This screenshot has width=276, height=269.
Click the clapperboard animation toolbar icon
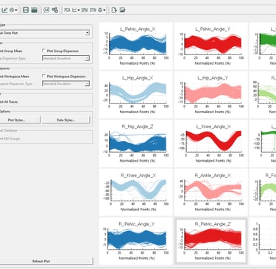[x=35, y=10]
